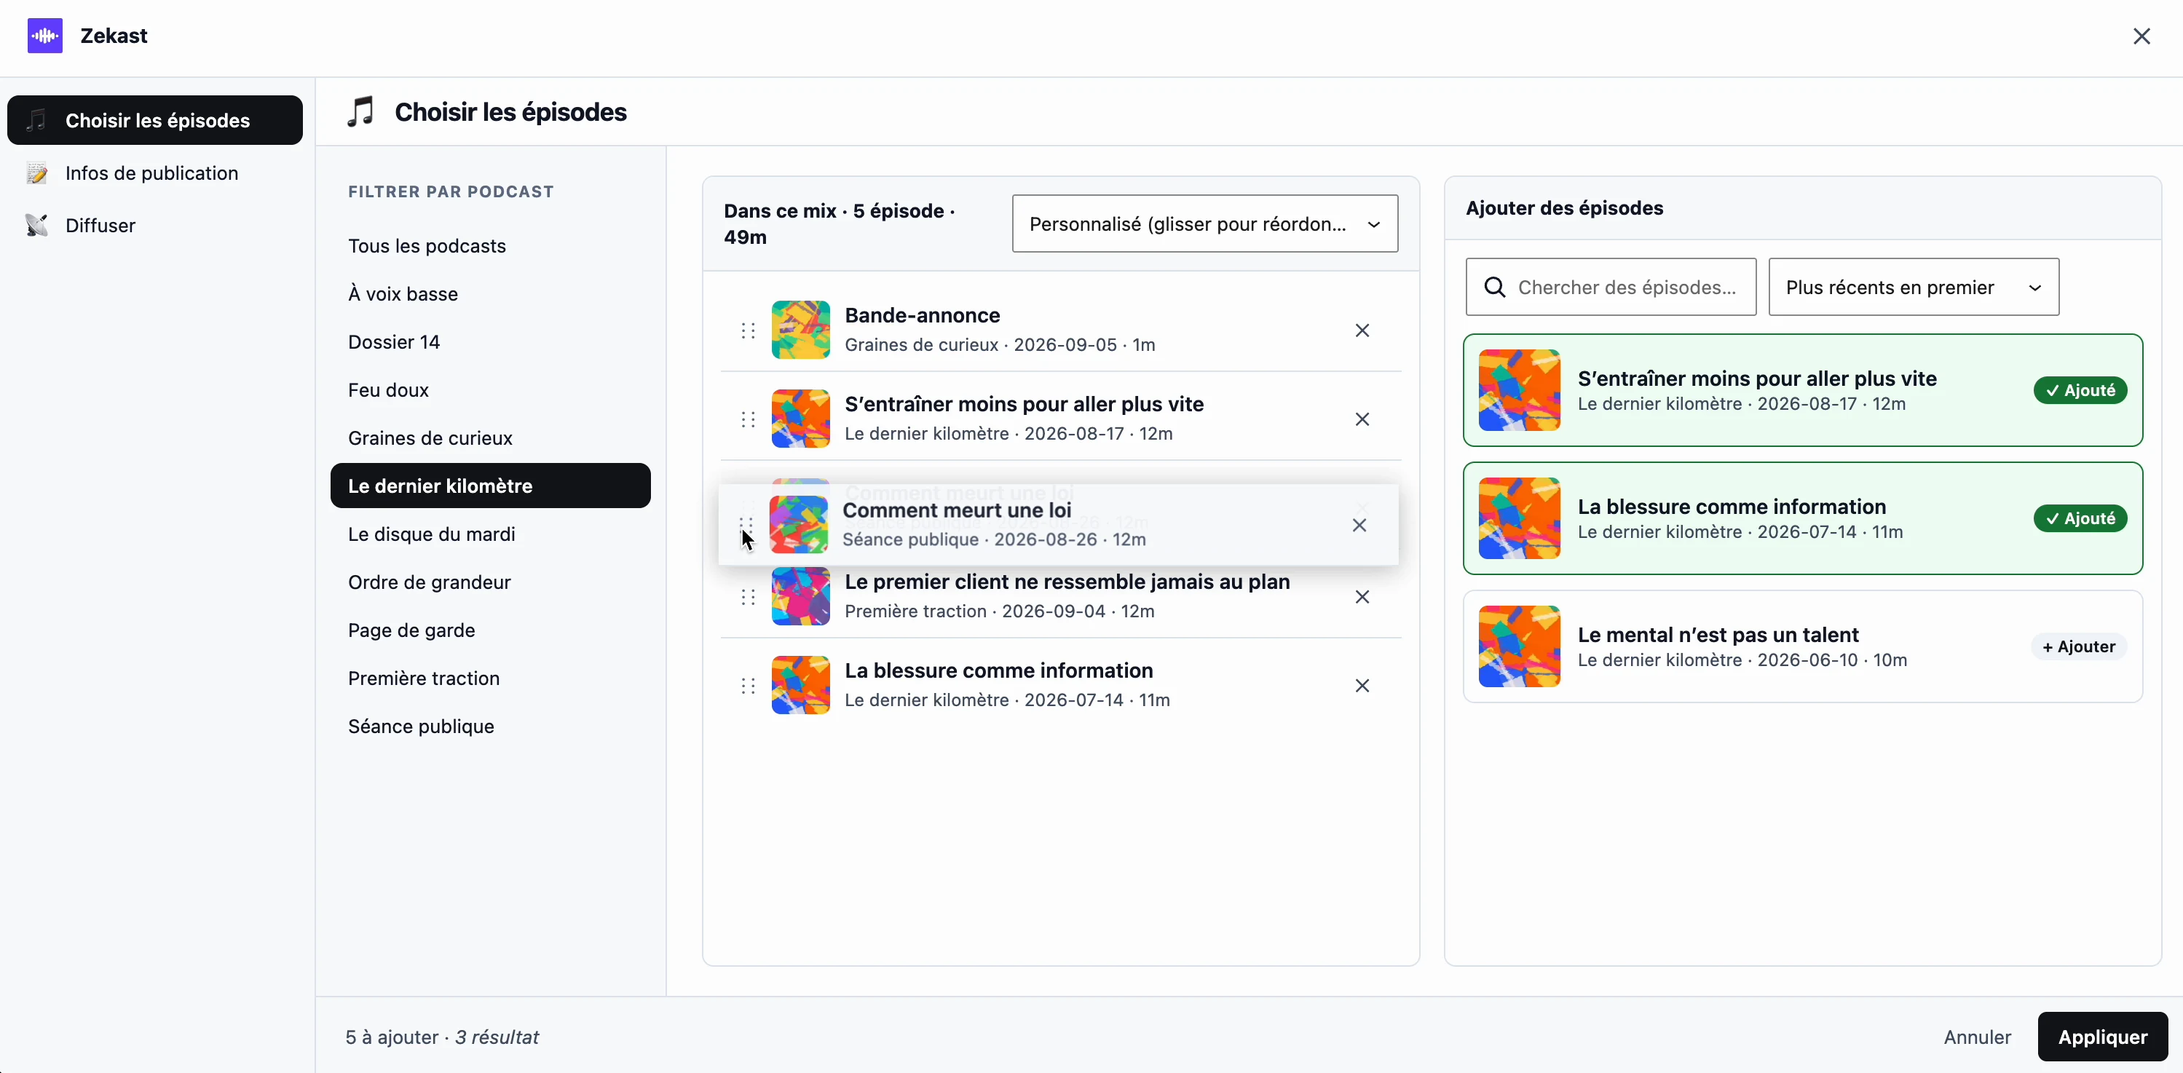Viewport: 2183px width, 1073px height.
Task: Click 'Dans ce mix · 5 épisode' header text
Action: (x=839, y=223)
